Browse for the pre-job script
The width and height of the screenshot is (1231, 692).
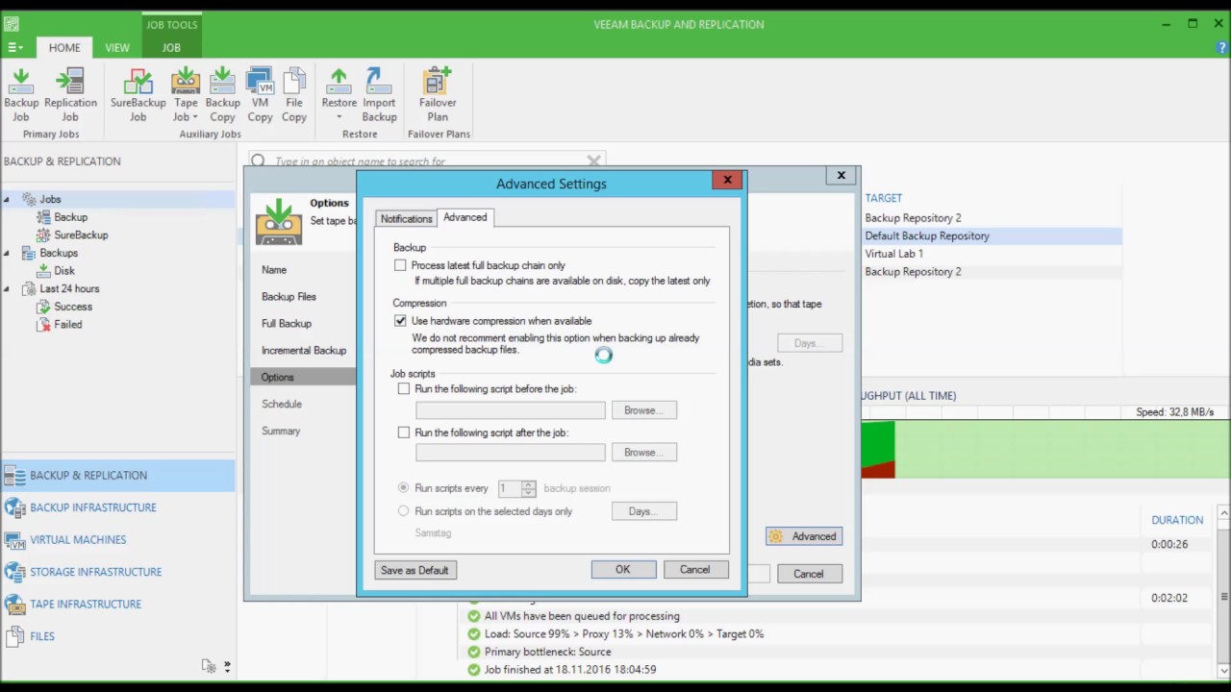coord(643,410)
